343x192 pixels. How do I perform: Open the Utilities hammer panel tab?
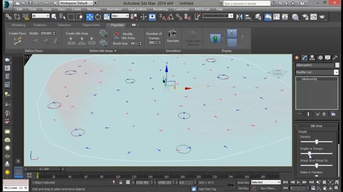pos(335,58)
